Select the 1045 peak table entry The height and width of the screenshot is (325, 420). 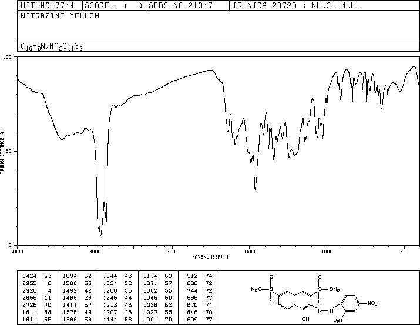pyautogui.click(x=157, y=297)
